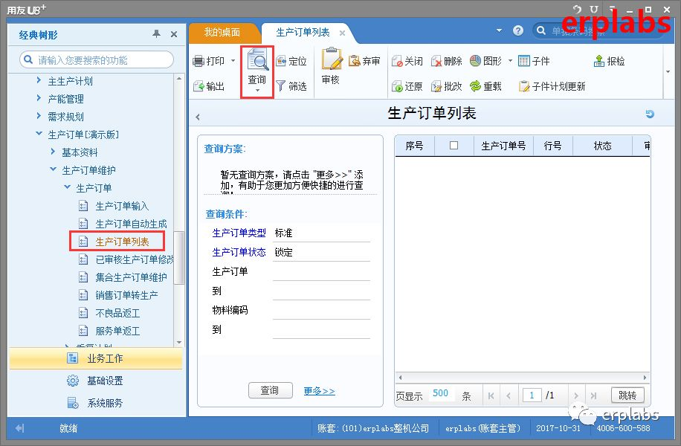Image resolution: width=681 pixels, height=446 pixels.
Task: Click the 子件计划更新 icon
Action: coord(524,86)
